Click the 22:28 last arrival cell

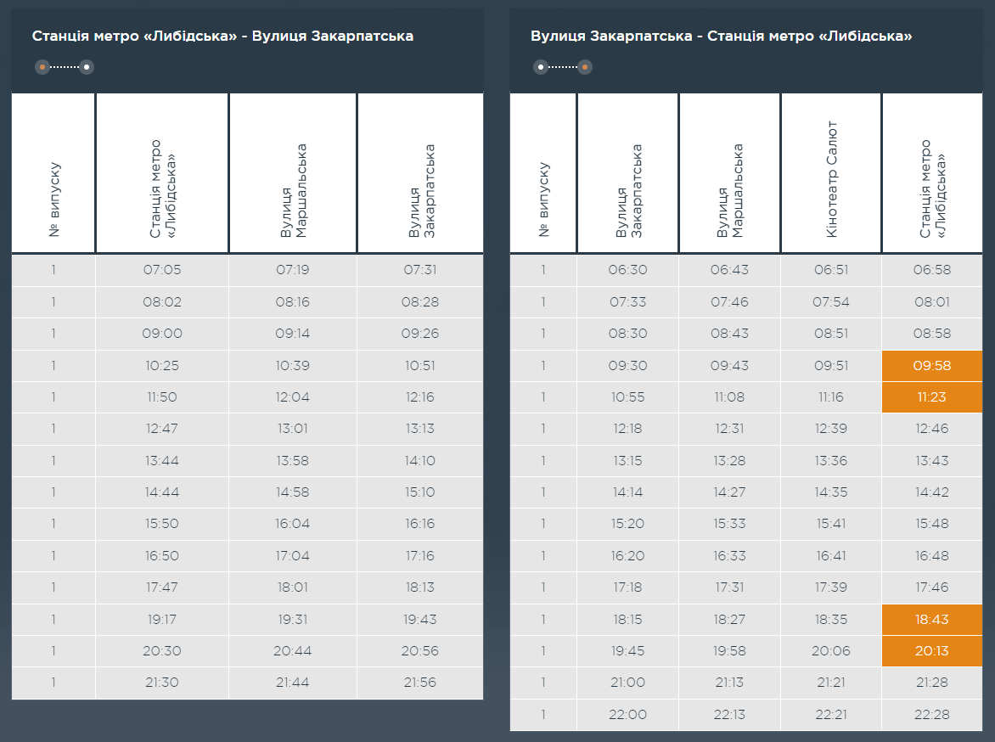[x=932, y=714]
